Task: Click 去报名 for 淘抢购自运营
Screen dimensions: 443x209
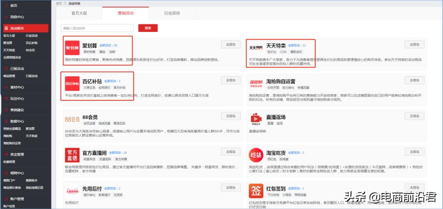Action: point(415,80)
